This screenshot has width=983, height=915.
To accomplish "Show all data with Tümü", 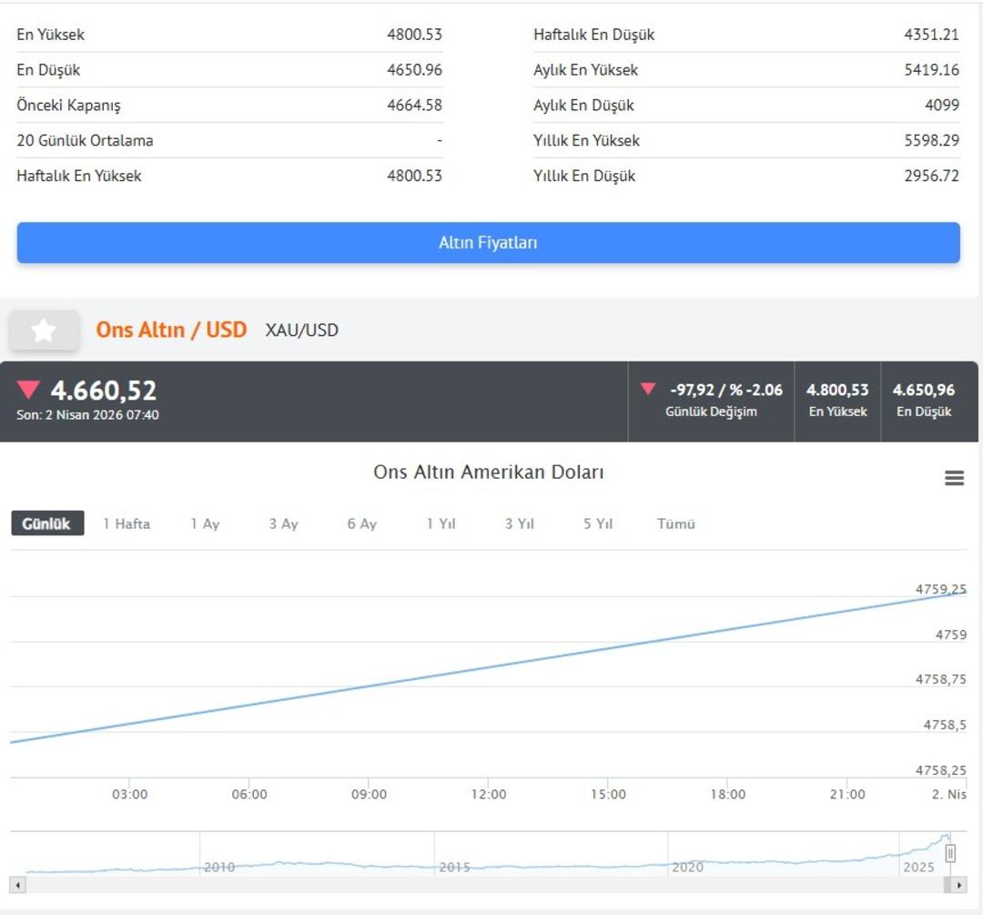I will 675,524.
